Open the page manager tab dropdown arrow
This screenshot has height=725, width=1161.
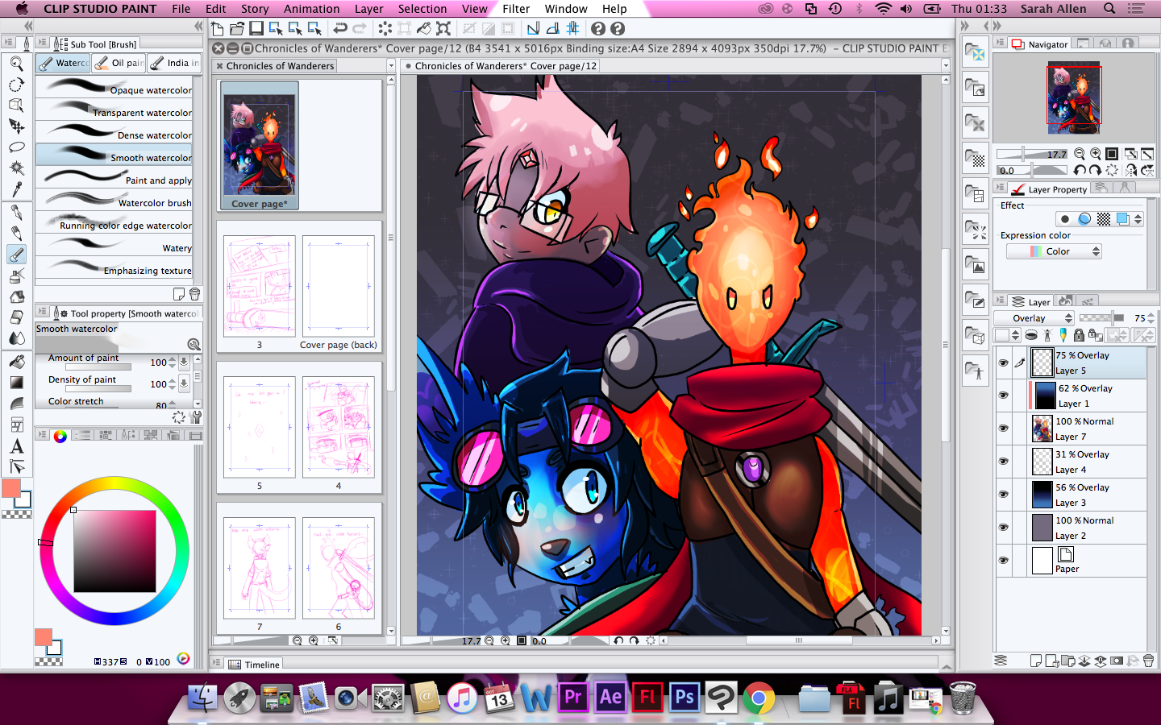point(391,66)
